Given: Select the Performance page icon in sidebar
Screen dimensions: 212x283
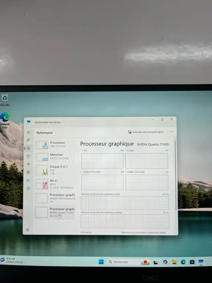Looking at the screenshot, I should click(28, 148).
